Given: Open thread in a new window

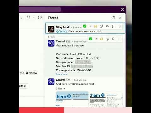Looking at the screenshot, I should tap(113, 18).
